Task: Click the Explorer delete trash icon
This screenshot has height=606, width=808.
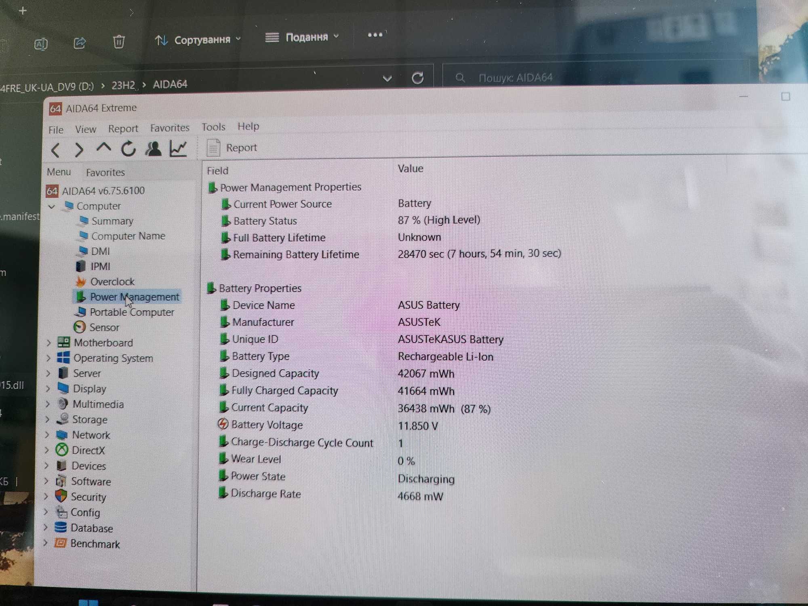Action: [x=118, y=41]
